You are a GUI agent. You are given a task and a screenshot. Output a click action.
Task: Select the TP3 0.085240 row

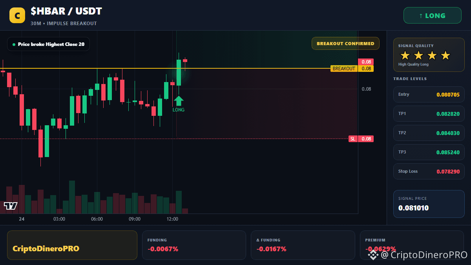coord(429,152)
